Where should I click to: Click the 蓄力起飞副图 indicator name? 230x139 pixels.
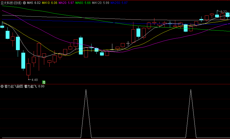(x=14, y=86)
